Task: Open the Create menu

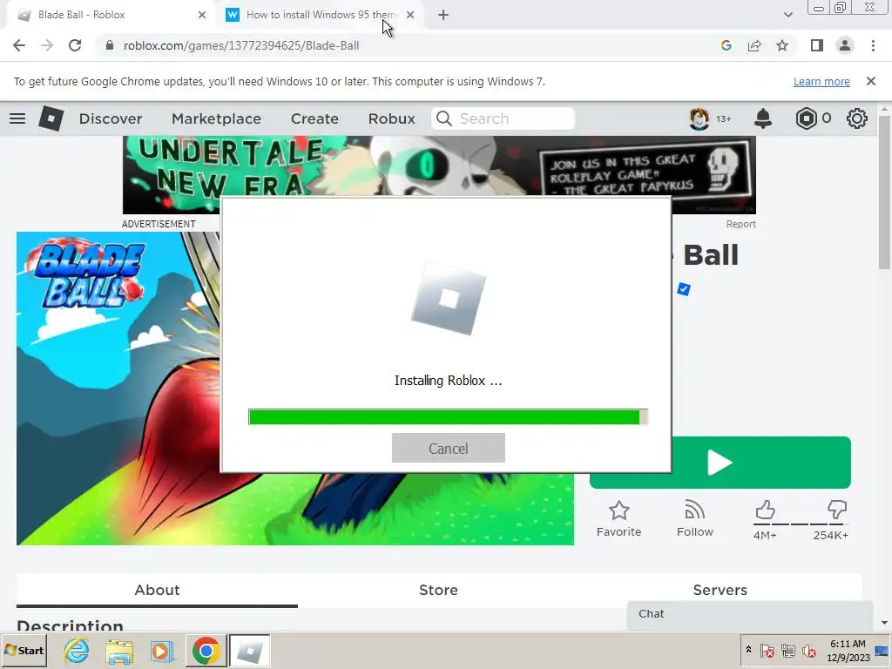Action: coord(314,118)
